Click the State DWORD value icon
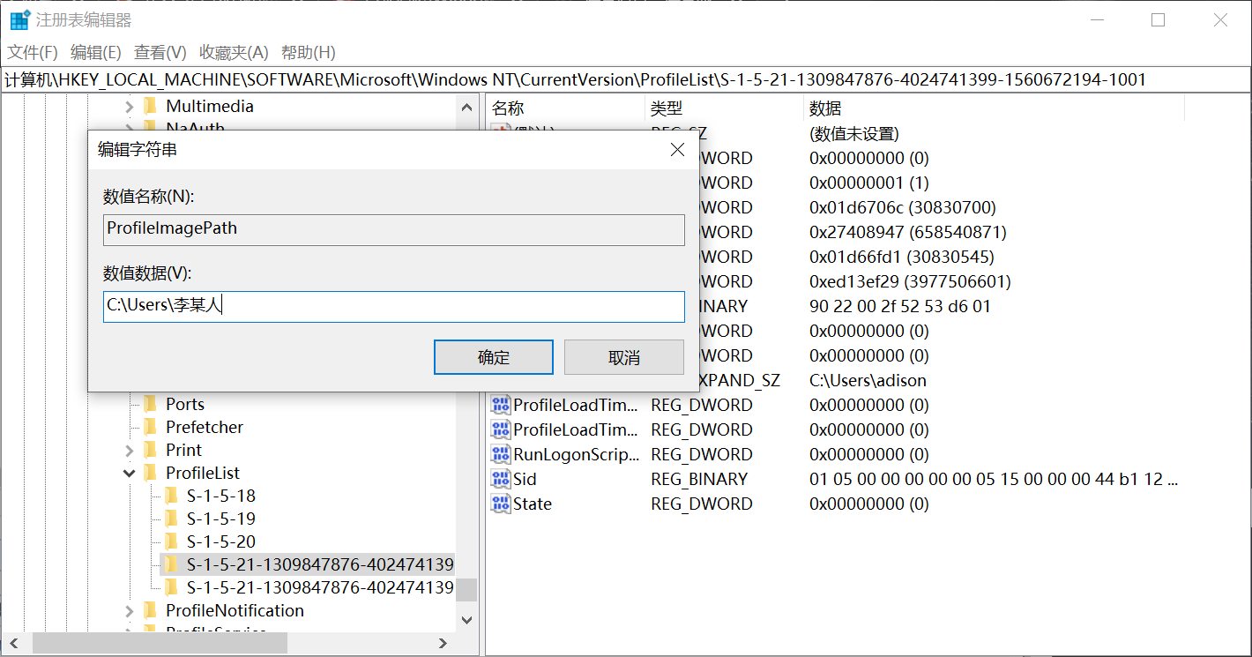 coord(501,504)
